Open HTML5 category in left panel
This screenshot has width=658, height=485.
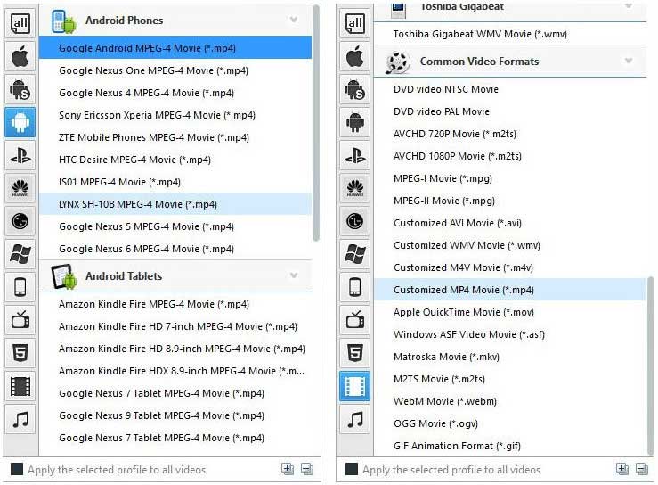tap(20, 353)
